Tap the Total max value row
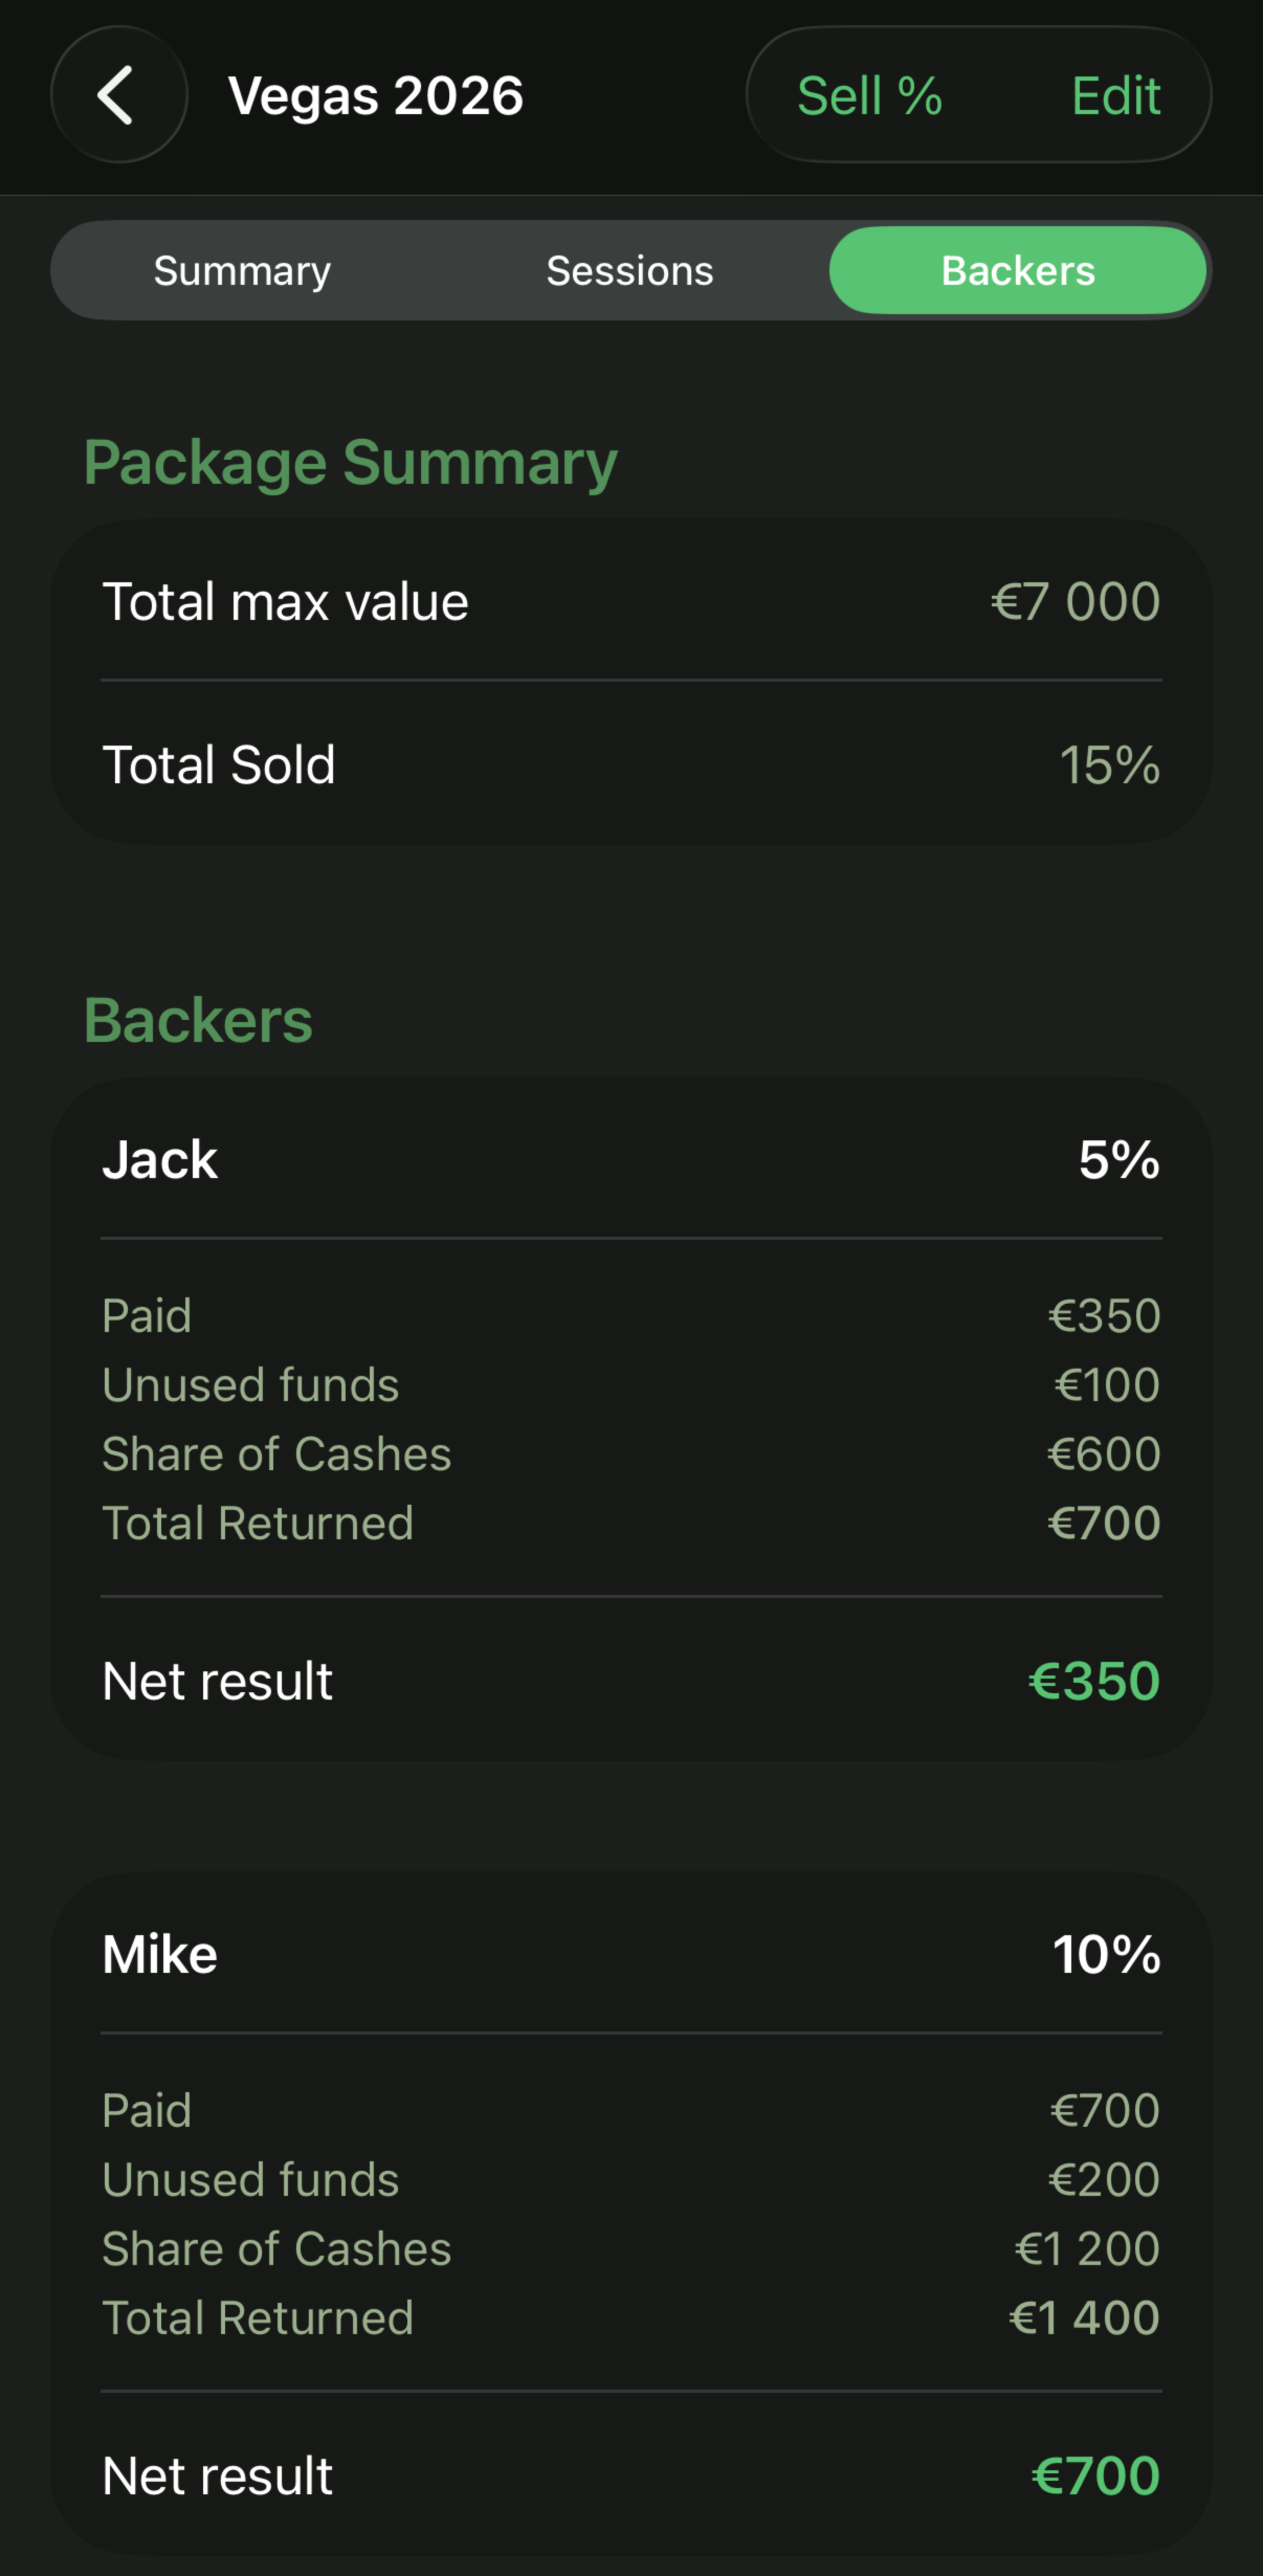 [x=631, y=602]
